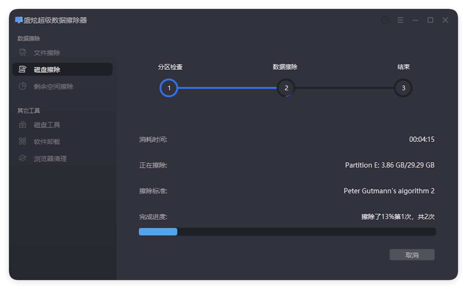Select the 文件擦除 menu label
Viewport: 467px width, 289px height.
coord(47,53)
